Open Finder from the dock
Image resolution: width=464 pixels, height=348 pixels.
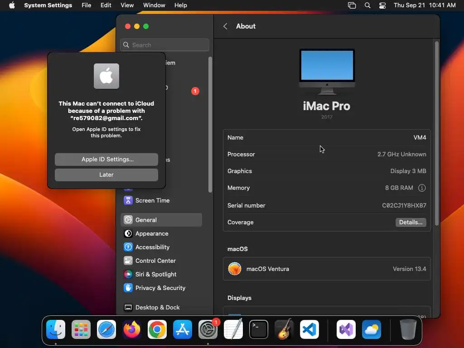click(56, 329)
